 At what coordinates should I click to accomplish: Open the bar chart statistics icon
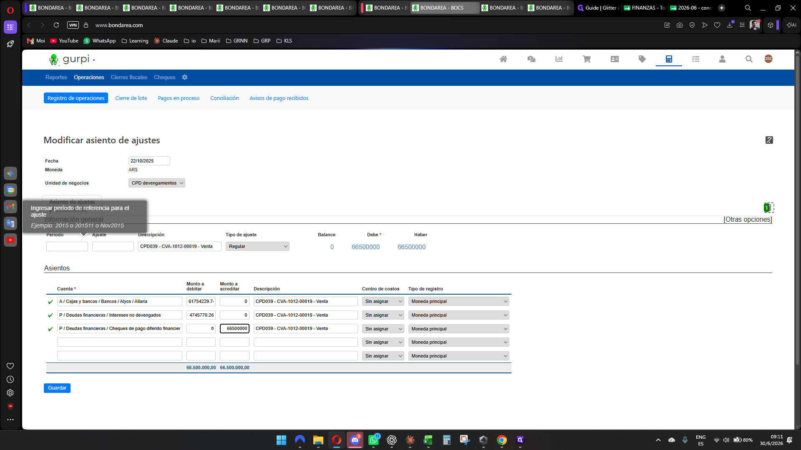[559, 59]
